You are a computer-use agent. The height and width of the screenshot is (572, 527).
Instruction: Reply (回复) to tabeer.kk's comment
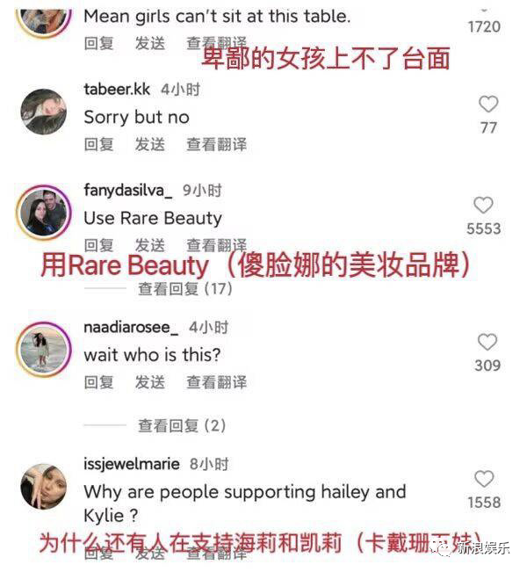tap(99, 144)
